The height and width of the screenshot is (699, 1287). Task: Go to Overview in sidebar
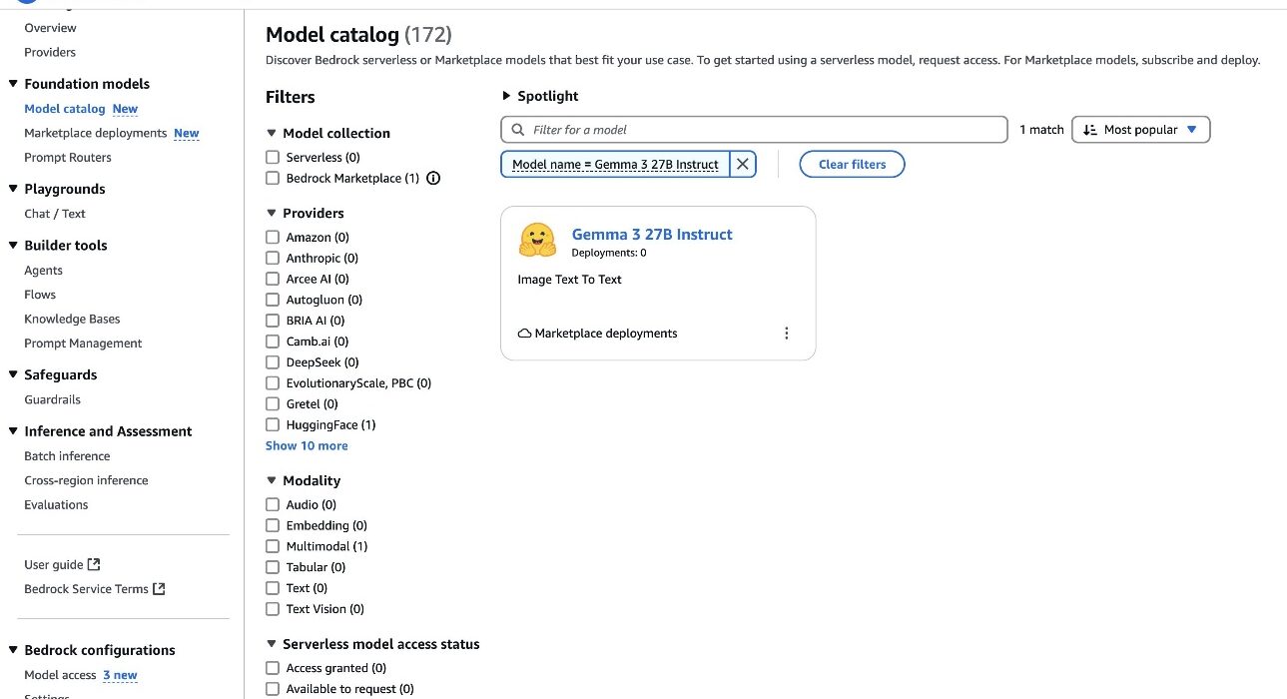[x=50, y=28]
